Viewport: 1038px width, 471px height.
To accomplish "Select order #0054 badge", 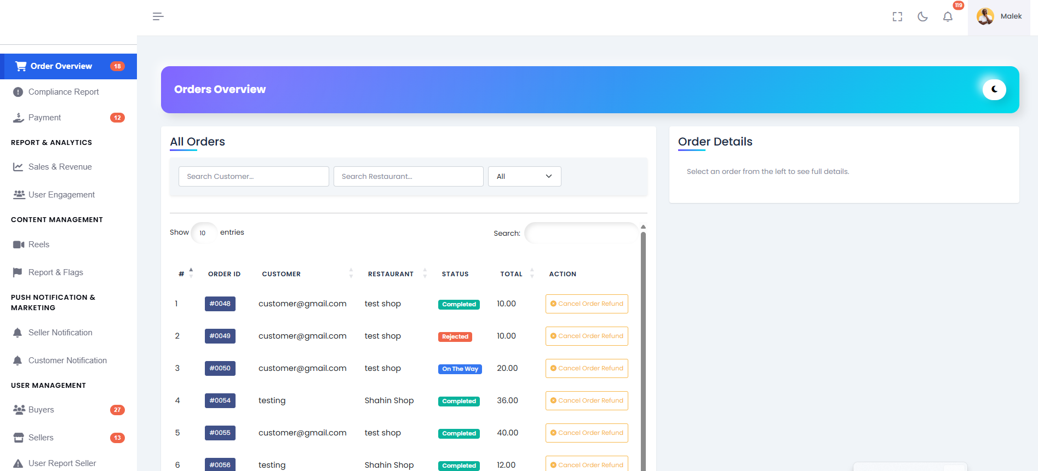I will [x=220, y=400].
